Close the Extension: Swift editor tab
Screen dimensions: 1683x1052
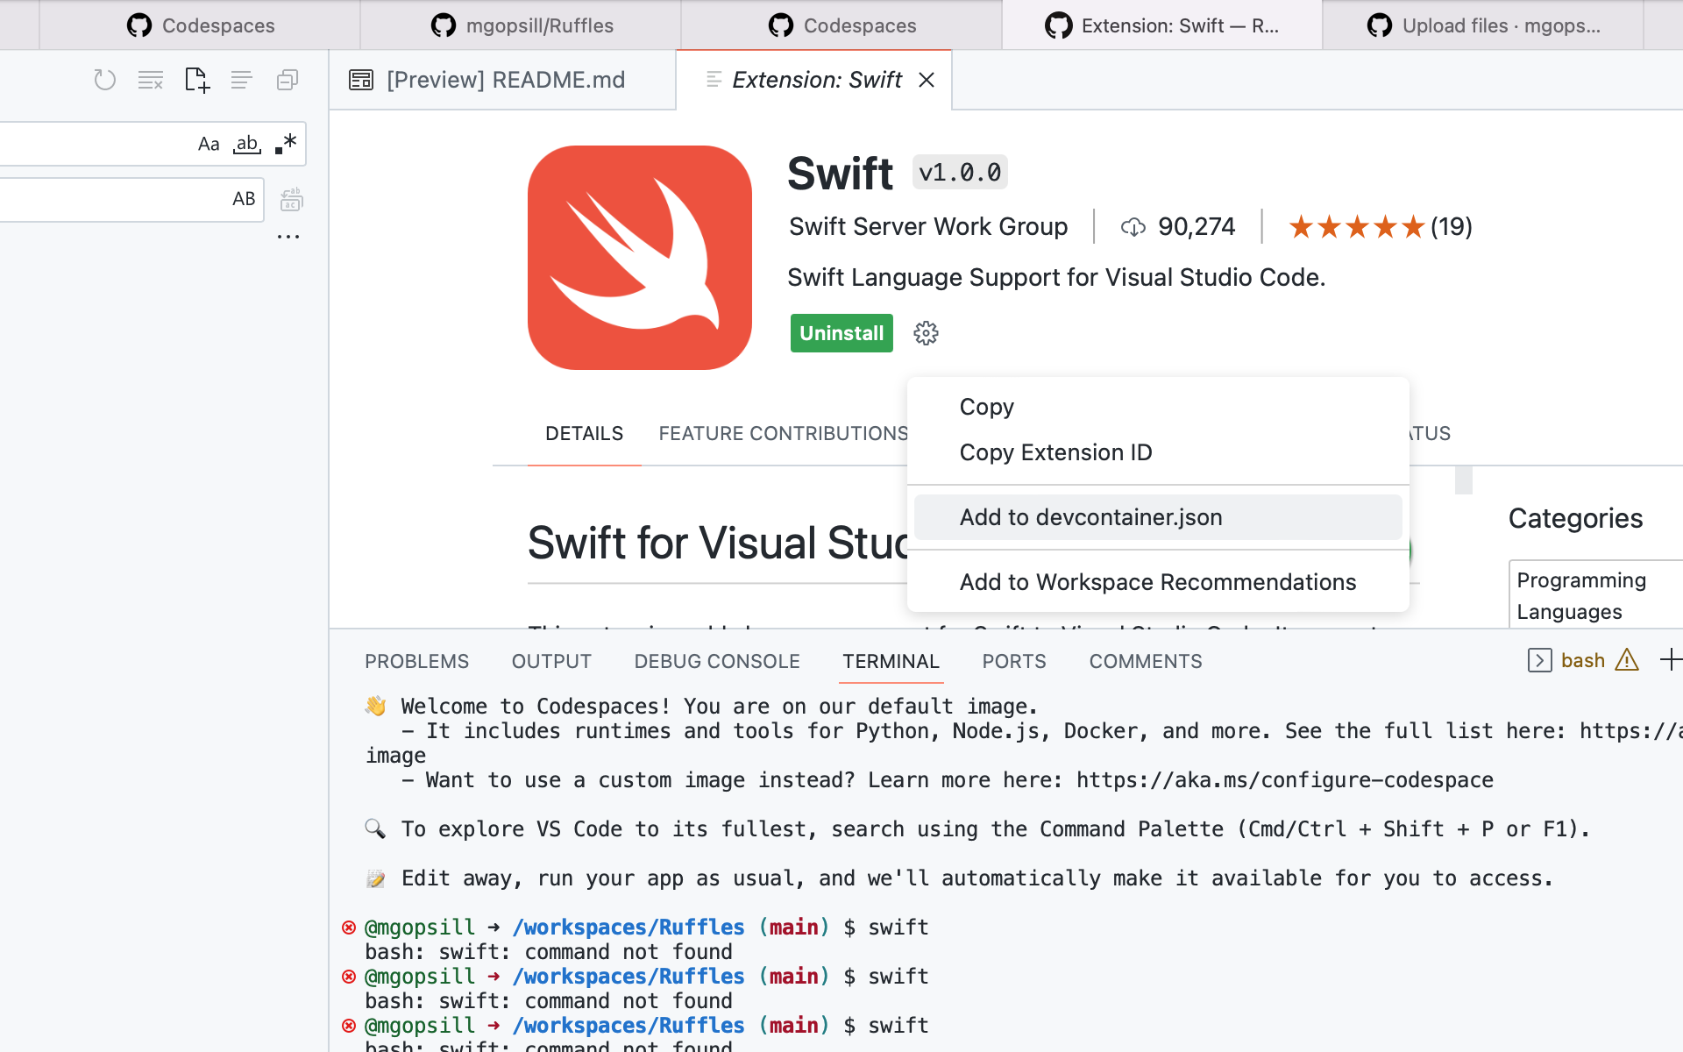[927, 80]
